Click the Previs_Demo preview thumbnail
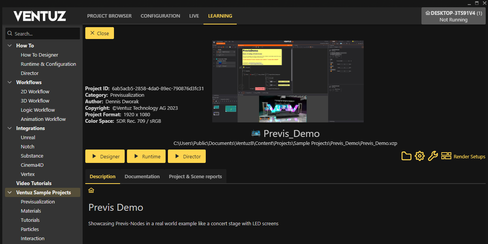 pyautogui.click(x=288, y=81)
